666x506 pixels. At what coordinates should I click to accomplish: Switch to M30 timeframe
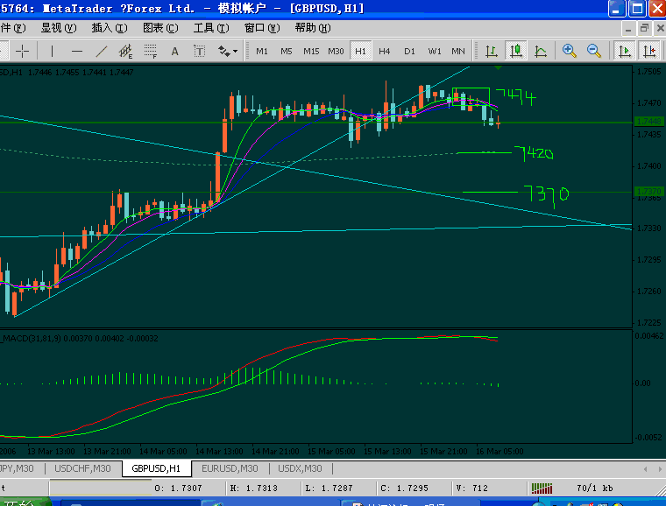pyautogui.click(x=336, y=52)
